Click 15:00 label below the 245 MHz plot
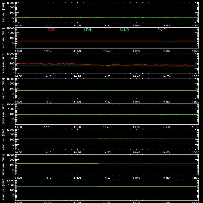The height and width of the screenshot is (203, 203). point(195,26)
